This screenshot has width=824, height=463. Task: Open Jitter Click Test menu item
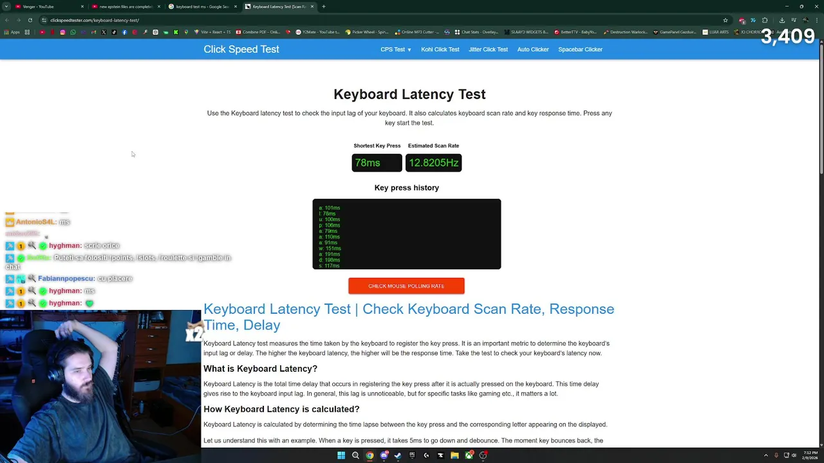[488, 50]
